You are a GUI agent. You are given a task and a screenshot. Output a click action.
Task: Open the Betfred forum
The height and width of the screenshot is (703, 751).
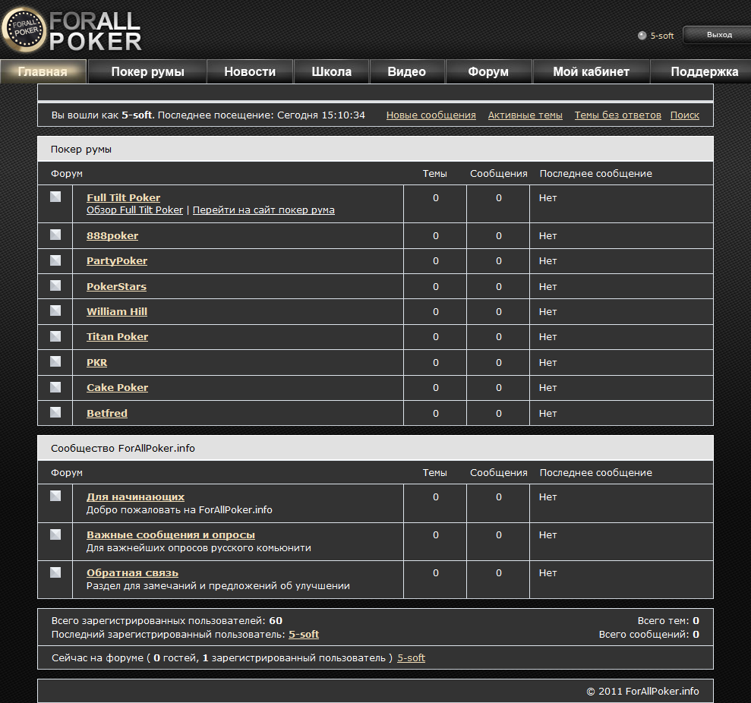pyautogui.click(x=107, y=413)
